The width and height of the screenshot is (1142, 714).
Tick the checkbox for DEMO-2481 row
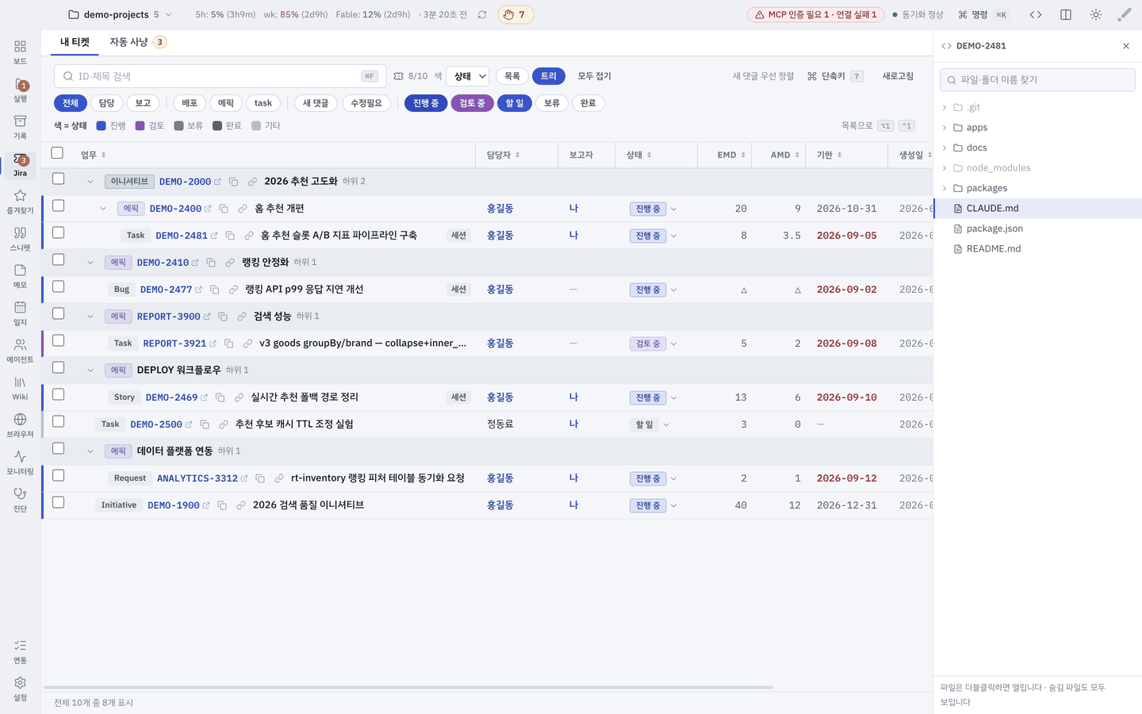(58, 232)
